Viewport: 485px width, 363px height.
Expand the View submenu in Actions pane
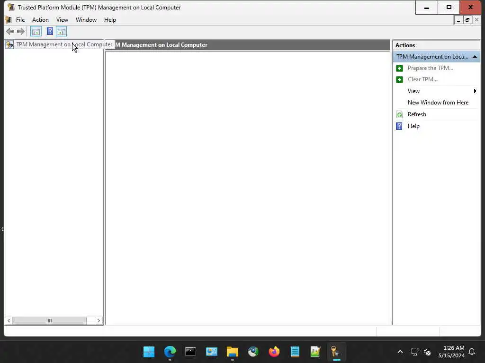click(x=436, y=91)
